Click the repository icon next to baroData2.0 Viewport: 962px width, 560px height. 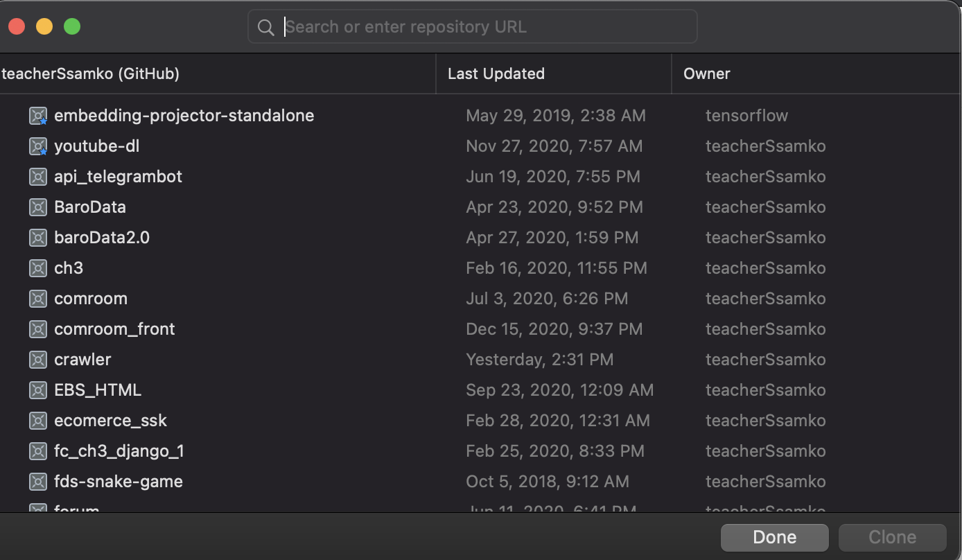click(x=38, y=238)
